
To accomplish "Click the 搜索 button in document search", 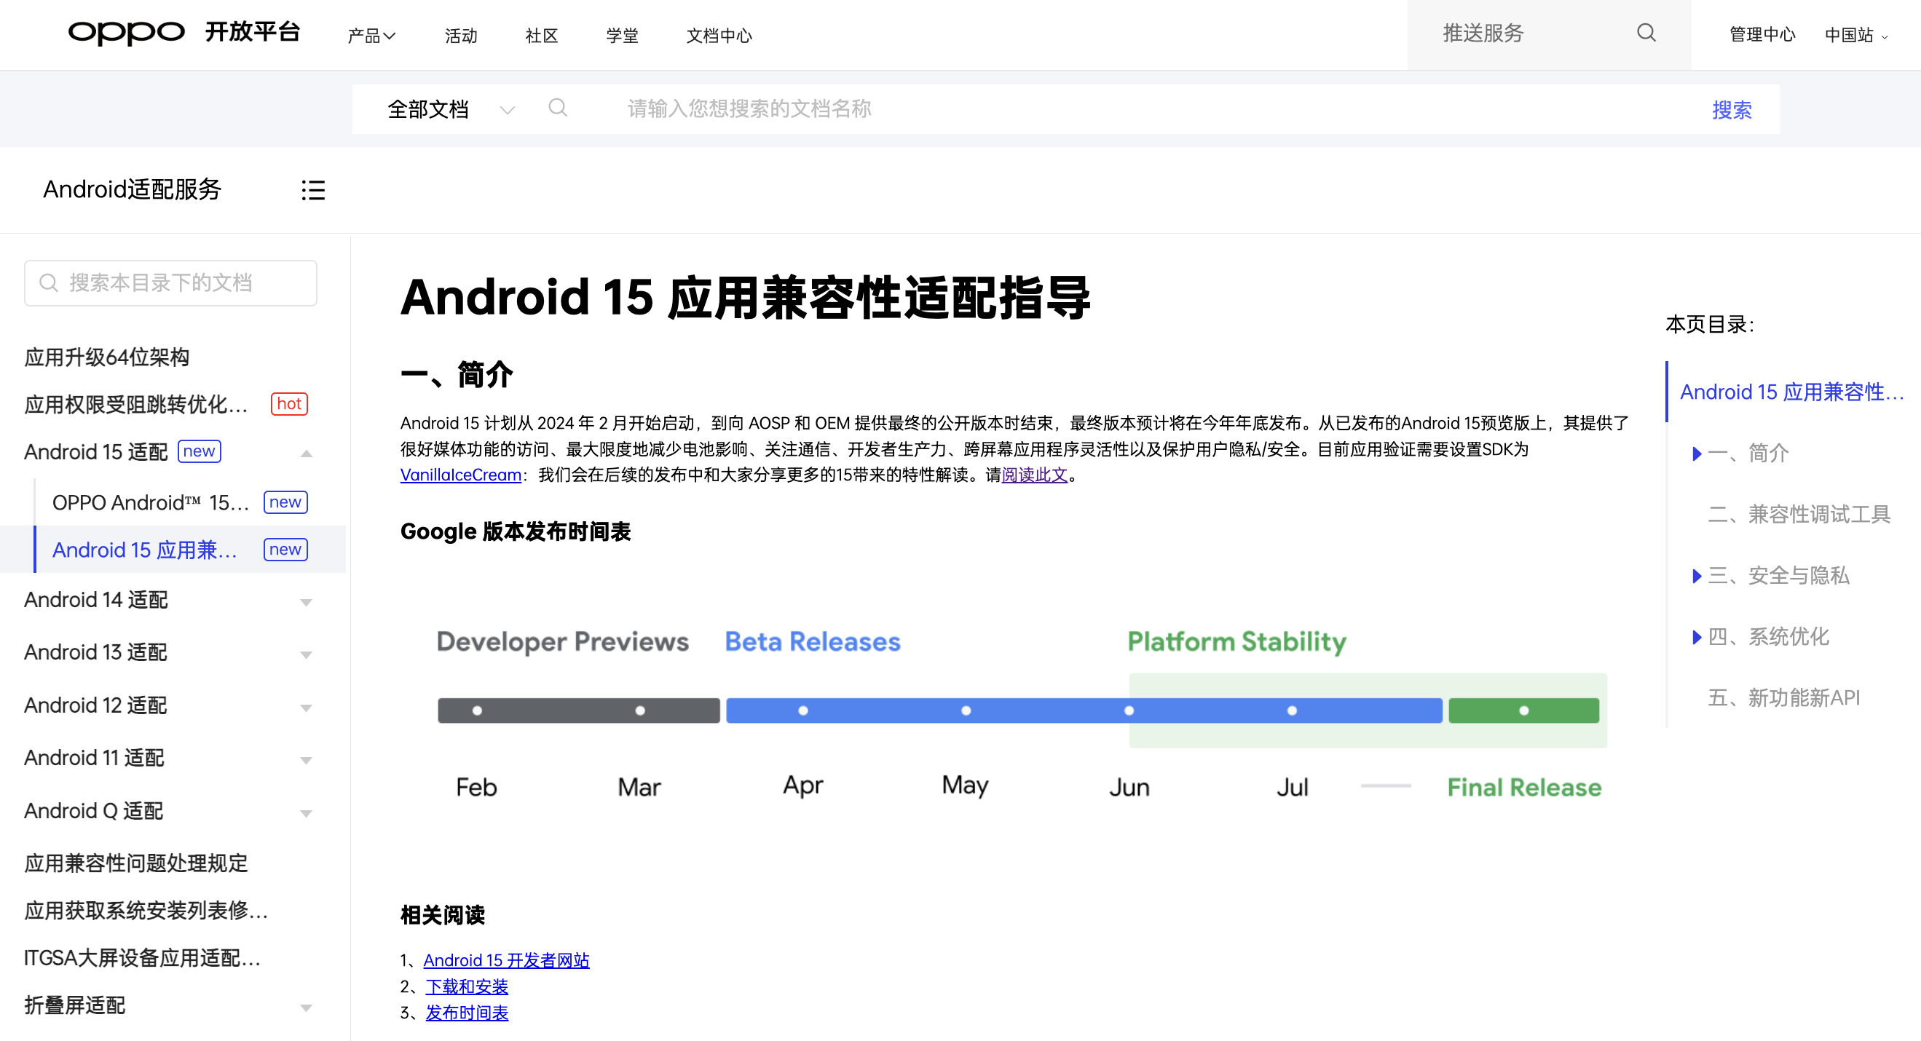I will (x=1731, y=110).
